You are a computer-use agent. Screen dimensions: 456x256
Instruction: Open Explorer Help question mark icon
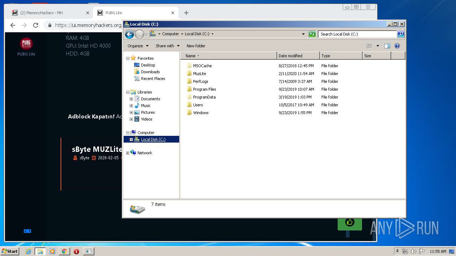tap(397, 46)
